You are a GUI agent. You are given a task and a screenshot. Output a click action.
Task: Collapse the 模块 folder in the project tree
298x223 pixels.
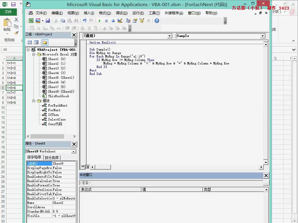click(x=34, y=101)
